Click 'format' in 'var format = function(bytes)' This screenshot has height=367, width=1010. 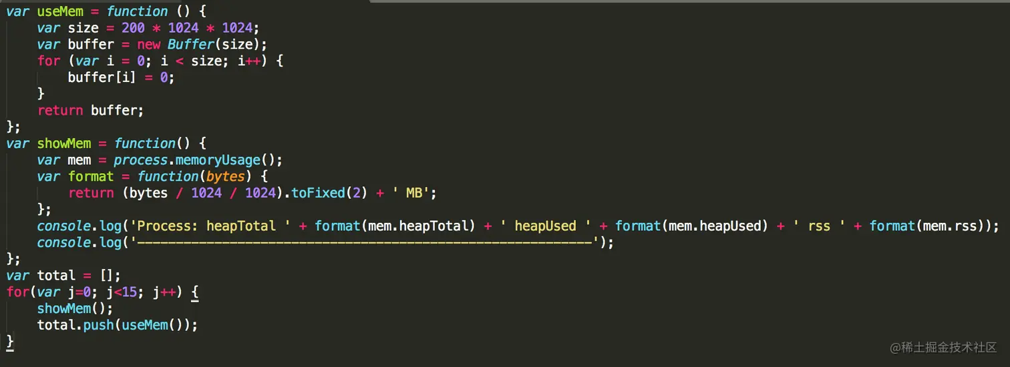[91, 177]
